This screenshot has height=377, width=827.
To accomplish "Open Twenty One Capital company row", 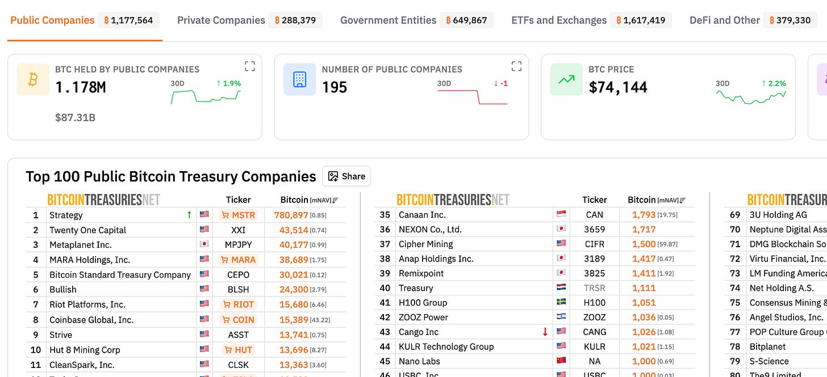I will pos(87,230).
